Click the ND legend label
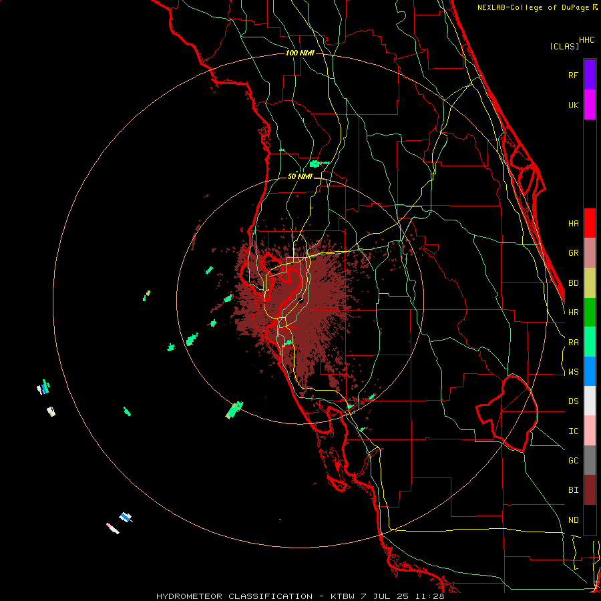 pyautogui.click(x=573, y=520)
